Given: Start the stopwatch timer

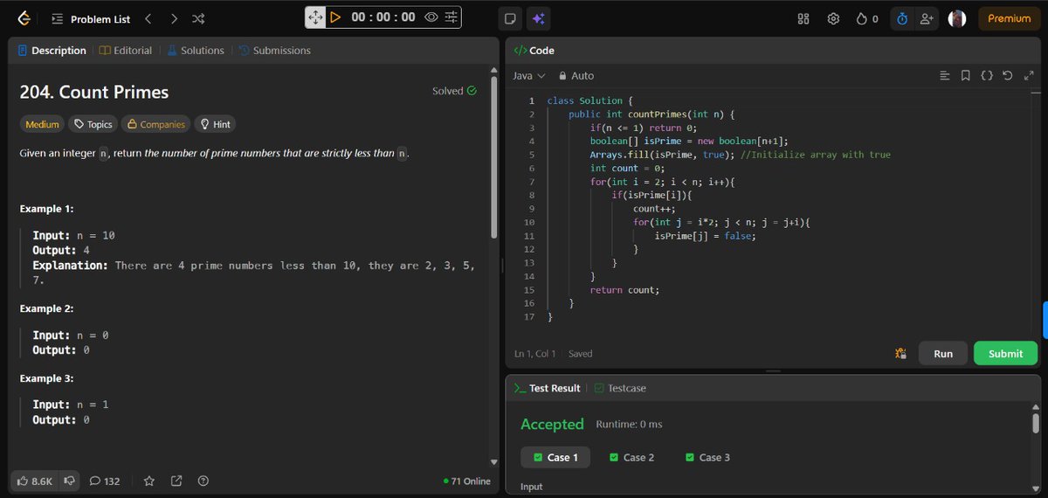Looking at the screenshot, I should 335,17.
